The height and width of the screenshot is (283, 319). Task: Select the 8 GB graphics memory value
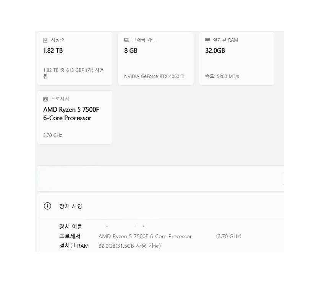tap(131, 50)
